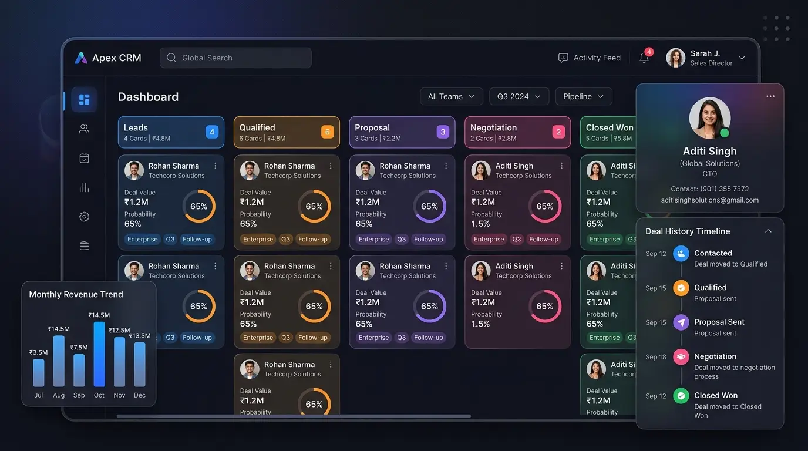Click the Apex CRM logo
808x451 pixels.
click(x=108, y=58)
